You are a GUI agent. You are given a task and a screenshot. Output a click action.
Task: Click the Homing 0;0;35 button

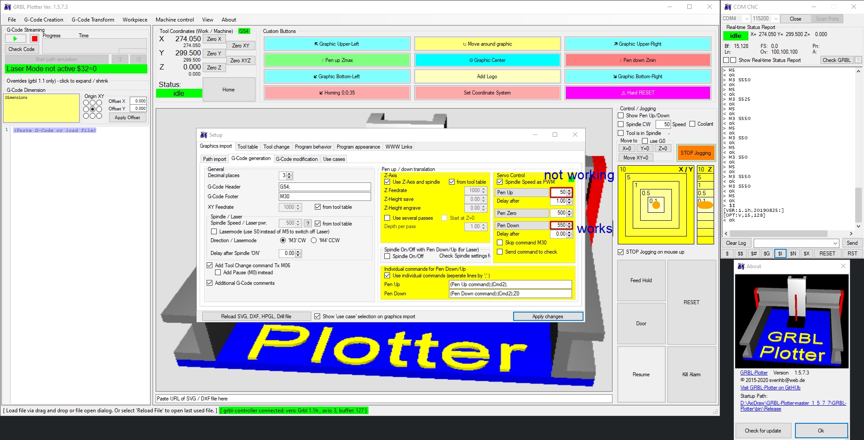337,93
